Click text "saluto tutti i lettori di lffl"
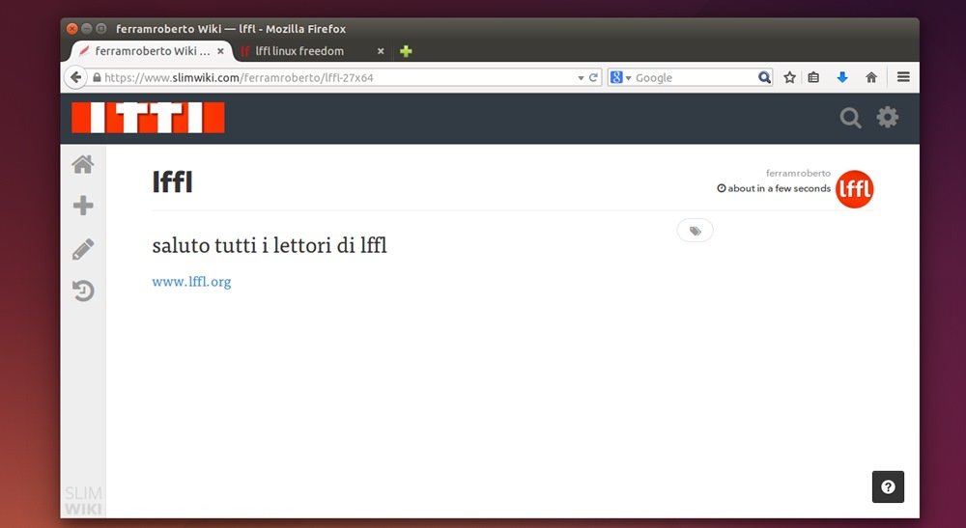The height and width of the screenshot is (528, 966). point(270,245)
